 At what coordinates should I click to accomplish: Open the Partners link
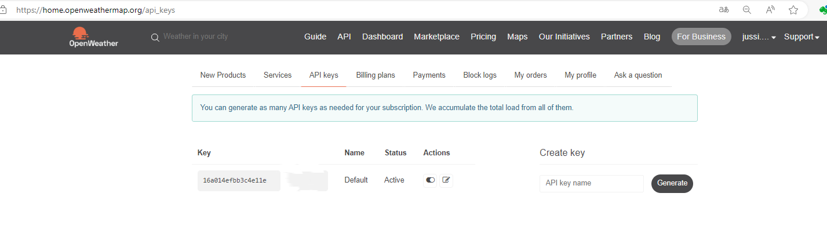coord(617,37)
